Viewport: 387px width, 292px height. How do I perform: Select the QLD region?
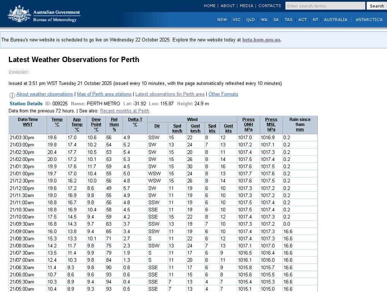pos(250,19)
